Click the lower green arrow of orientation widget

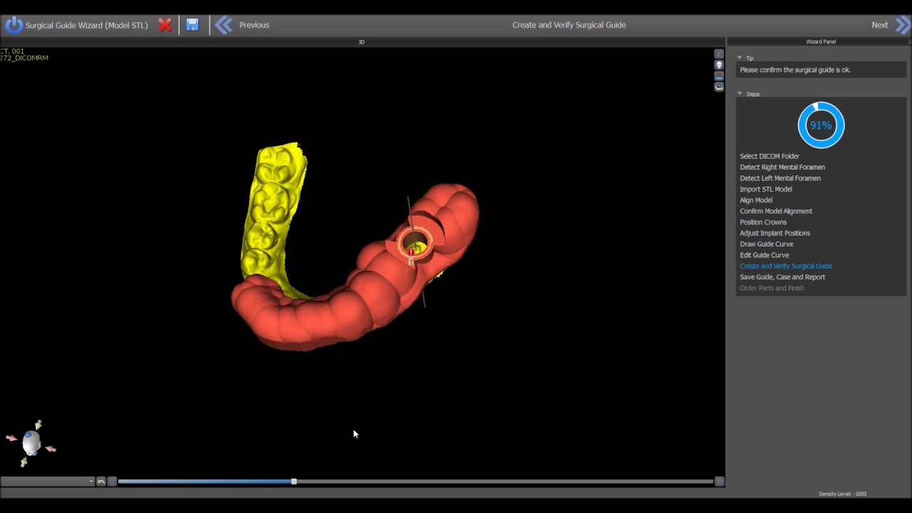point(24,462)
